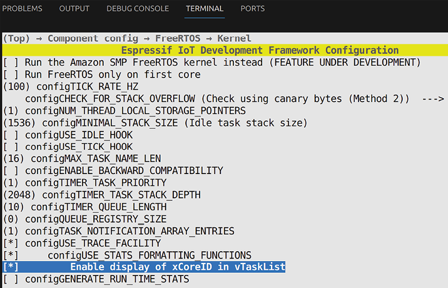Disable configUSE_TRACE_FACILITY option
448x288 pixels.
(x=11, y=243)
